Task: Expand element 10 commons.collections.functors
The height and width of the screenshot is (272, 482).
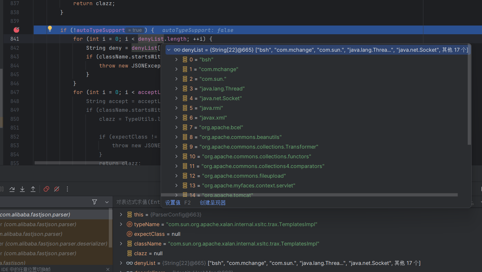Action: point(177,156)
